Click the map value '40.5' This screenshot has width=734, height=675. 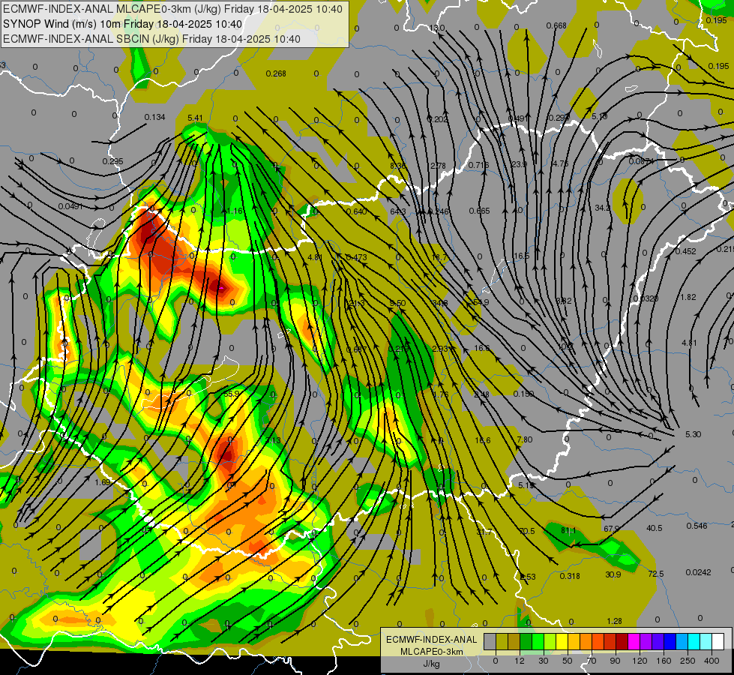pyautogui.click(x=655, y=528)
